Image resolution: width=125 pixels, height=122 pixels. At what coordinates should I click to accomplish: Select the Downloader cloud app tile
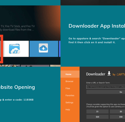click(x=44, y=49)
